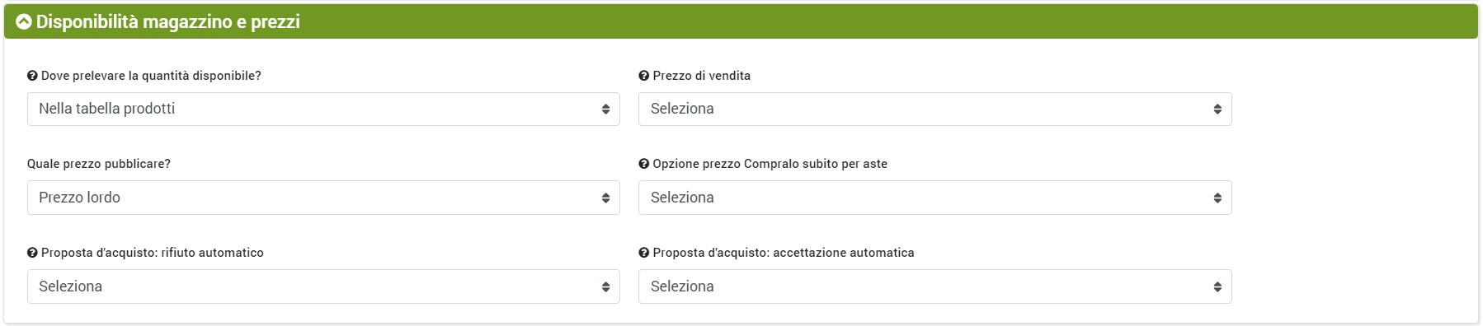This screenshot has height=326, width=1483.
Task: Click help icon beside 'Prezzo di vendita'
Action: (x=644, y=76)
